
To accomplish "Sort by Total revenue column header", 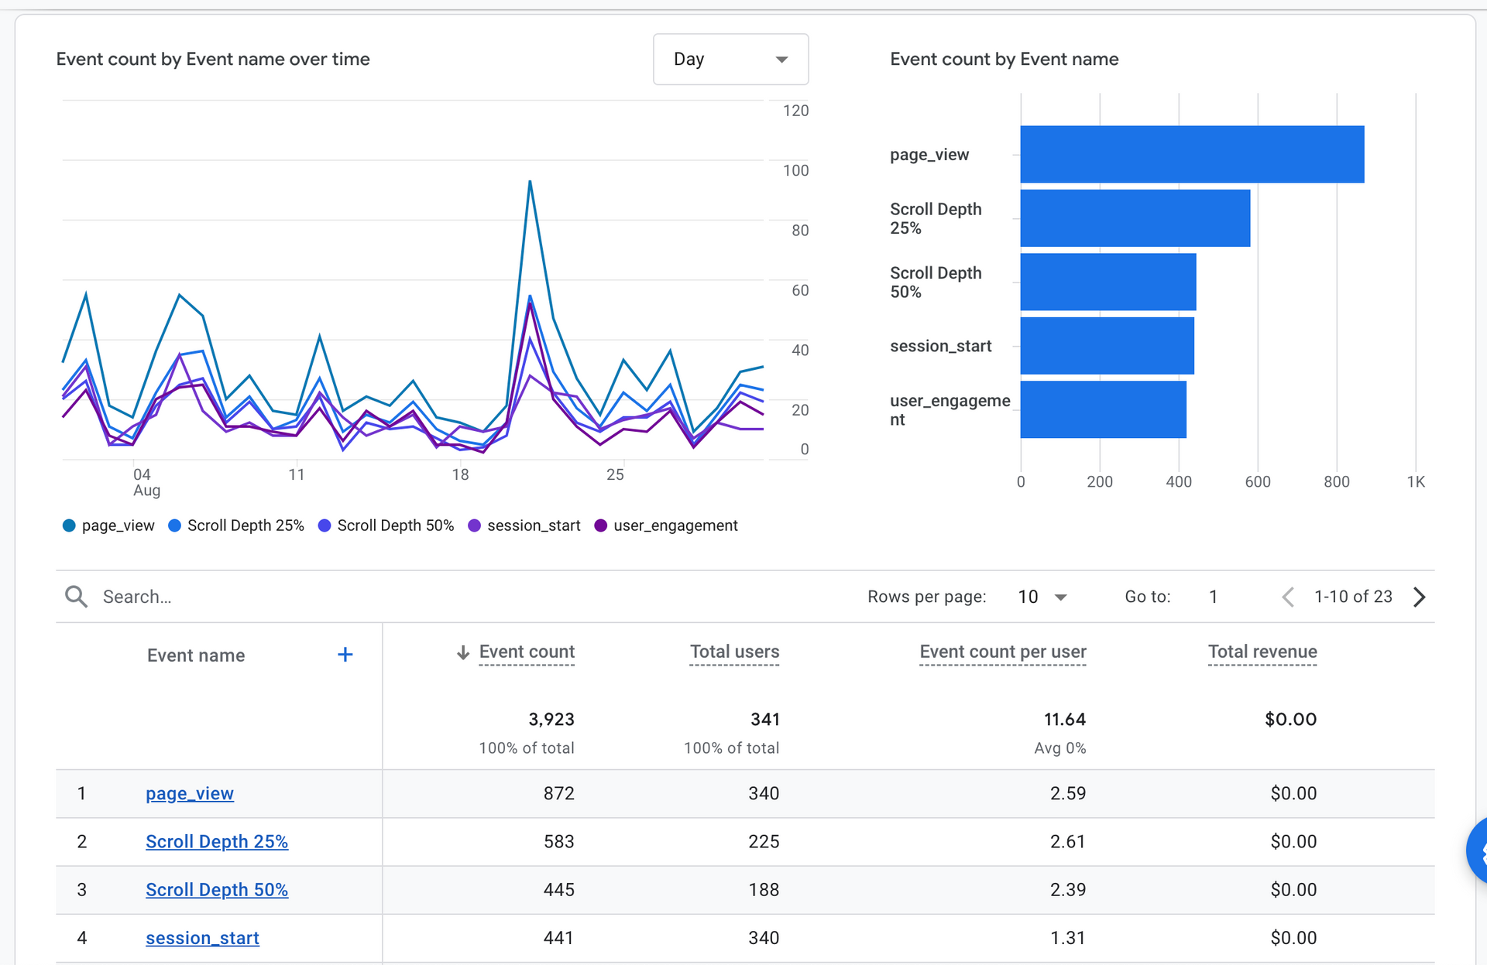I will tap(1262, 652).
